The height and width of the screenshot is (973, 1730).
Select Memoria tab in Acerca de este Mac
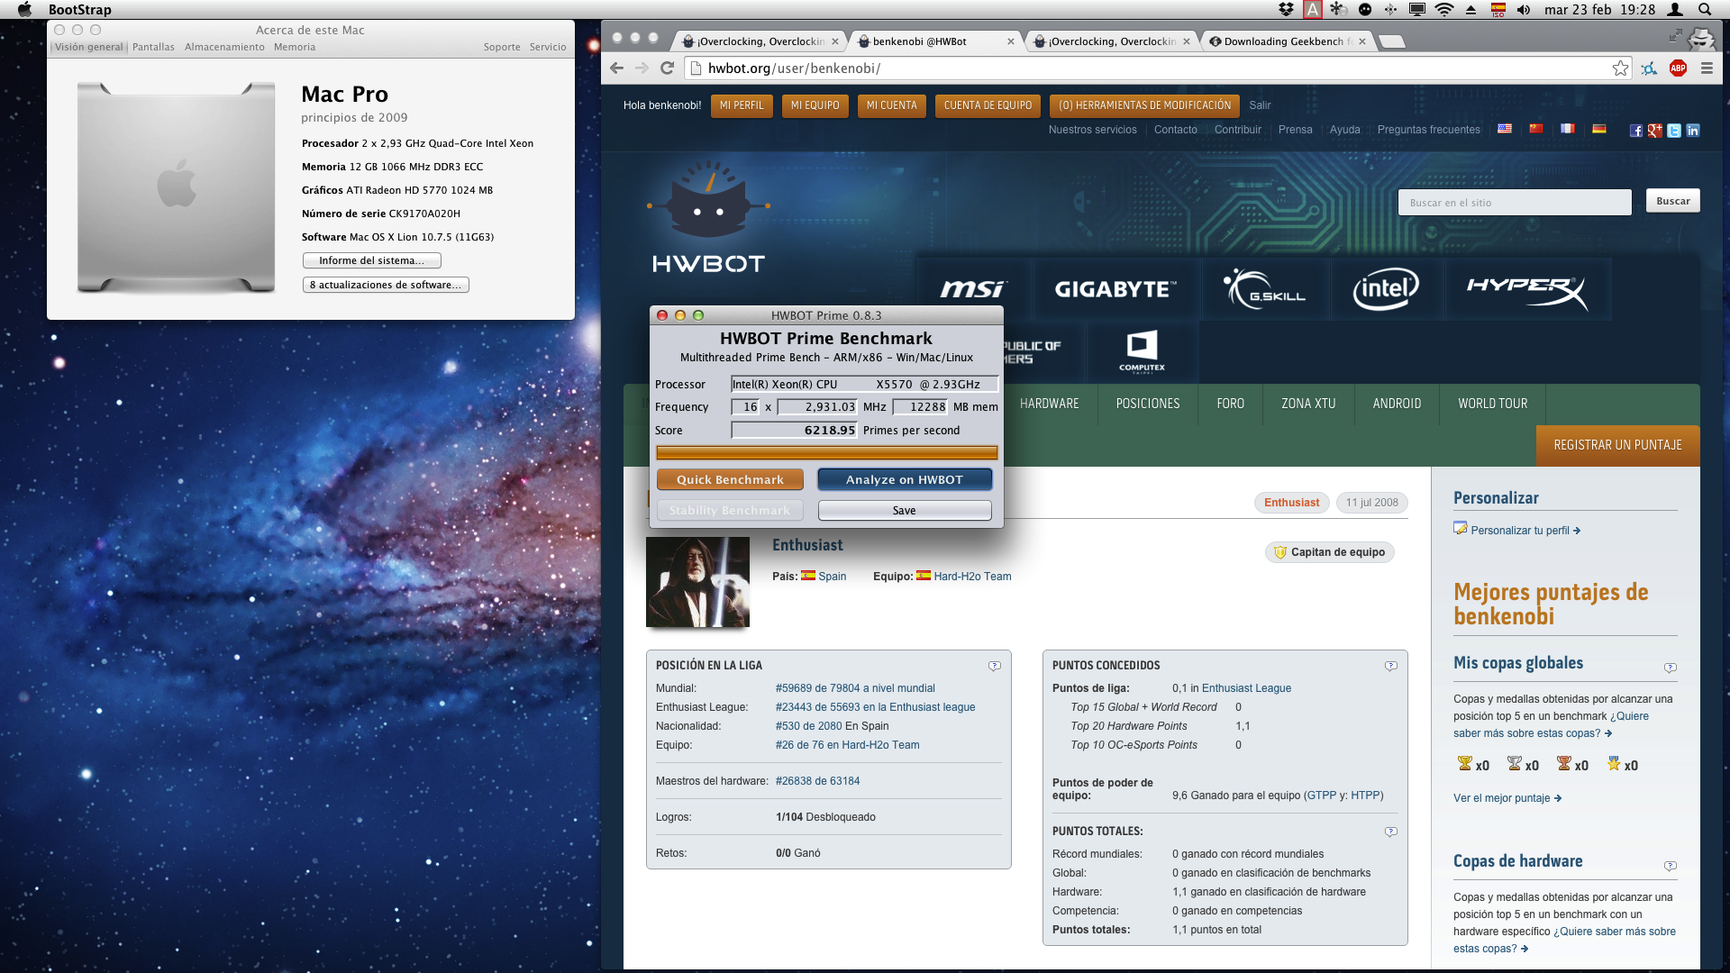[295, 47]
